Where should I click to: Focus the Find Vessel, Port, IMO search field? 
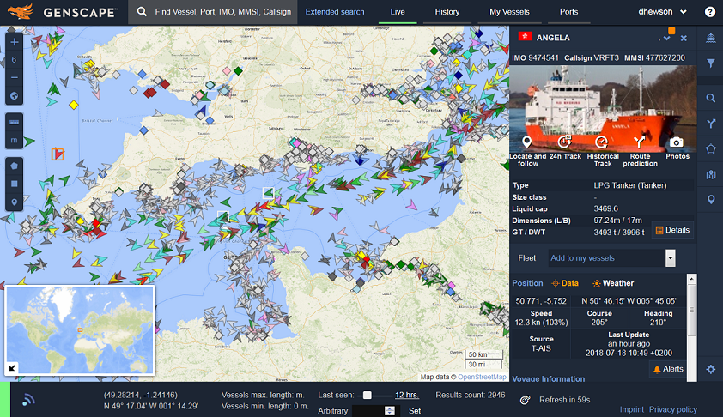pos(222,12)
